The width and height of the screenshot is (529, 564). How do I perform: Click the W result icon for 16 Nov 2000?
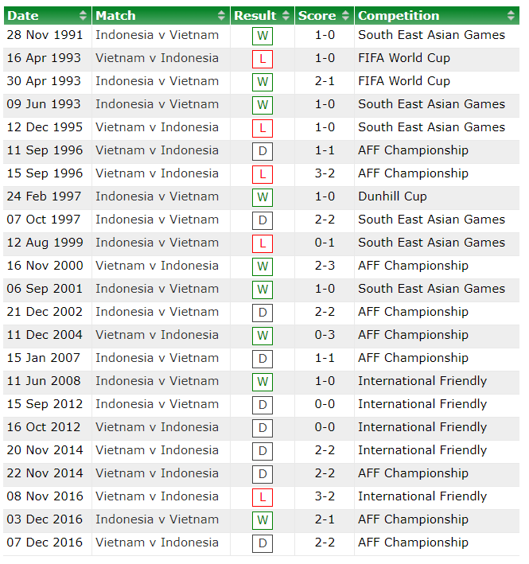click(x=263, y=266)
